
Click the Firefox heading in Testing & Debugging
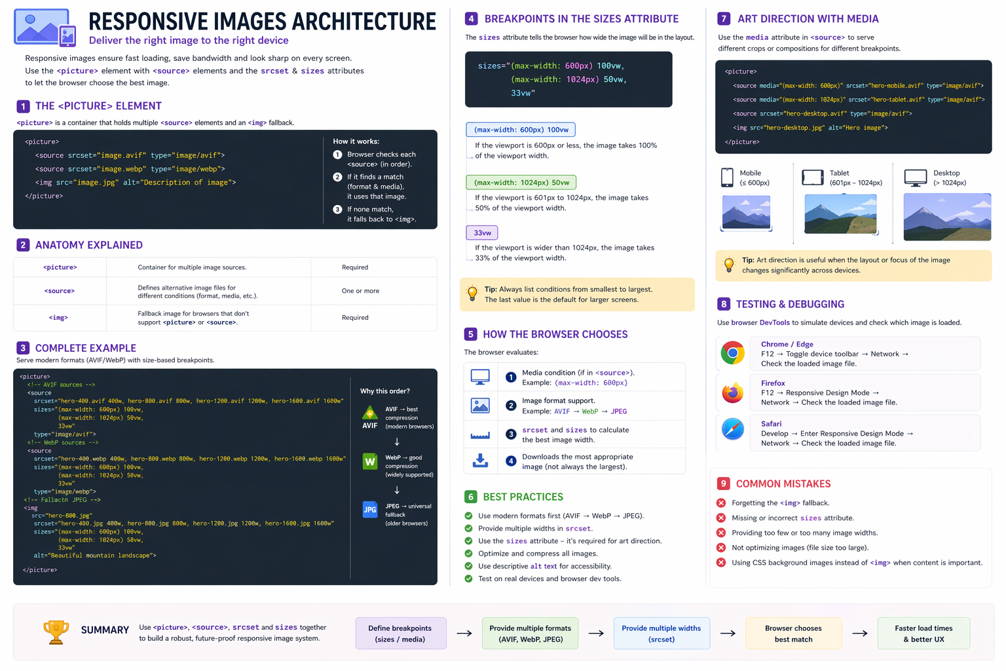point(773,383)
